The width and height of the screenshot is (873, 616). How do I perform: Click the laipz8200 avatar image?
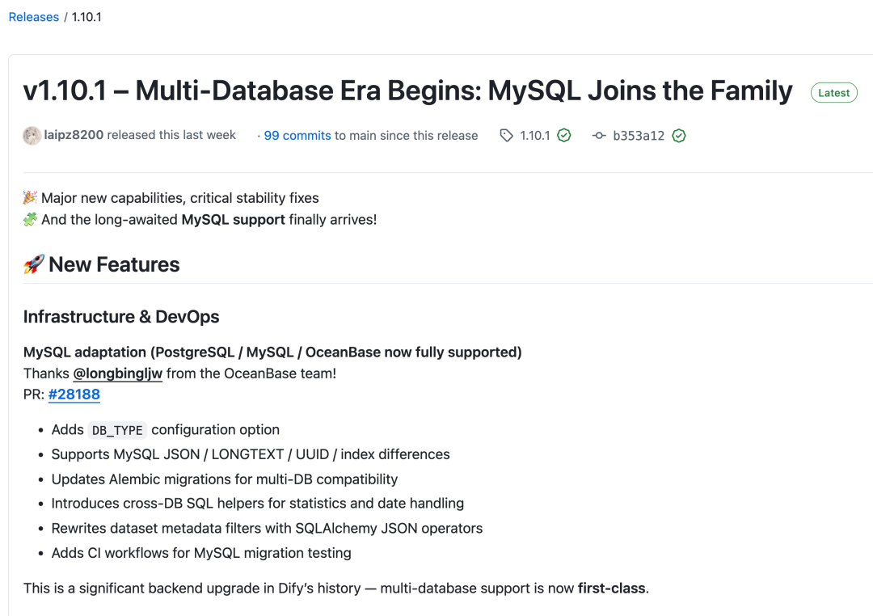click(32, 136)
